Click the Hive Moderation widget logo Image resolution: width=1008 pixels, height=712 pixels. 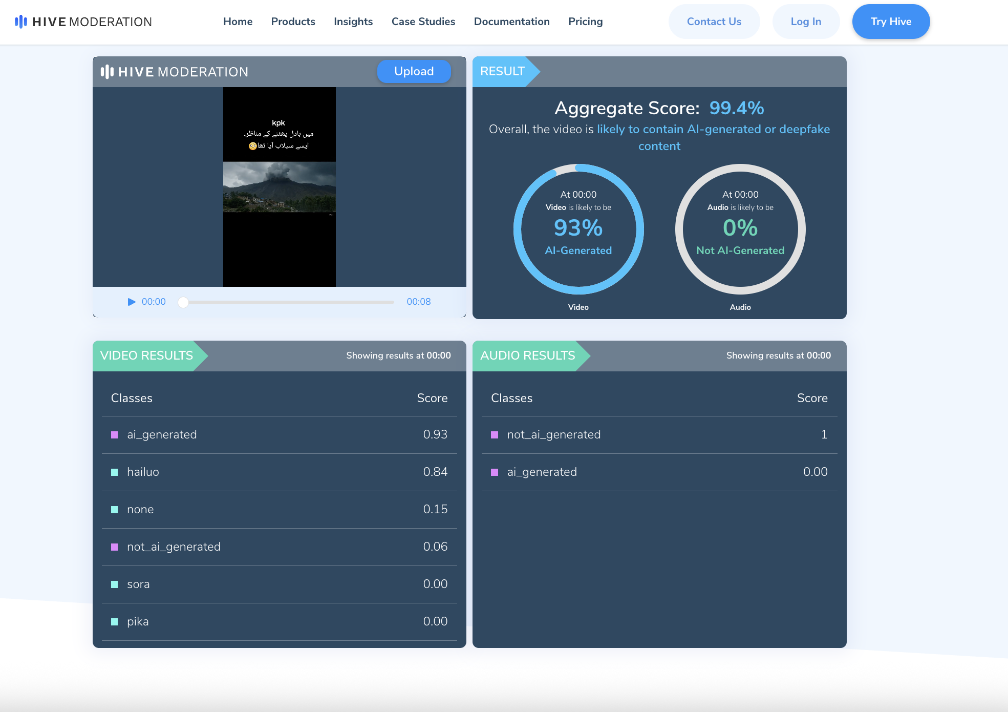[x=174, y=72]
